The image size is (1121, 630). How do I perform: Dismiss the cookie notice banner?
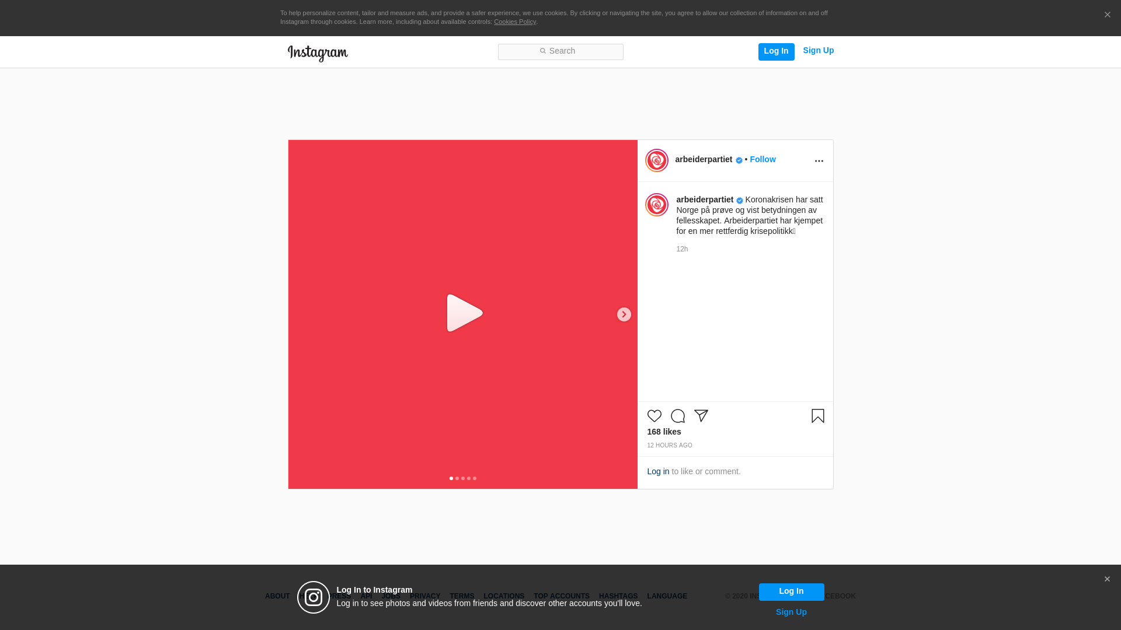click(x=1107, y=15)
